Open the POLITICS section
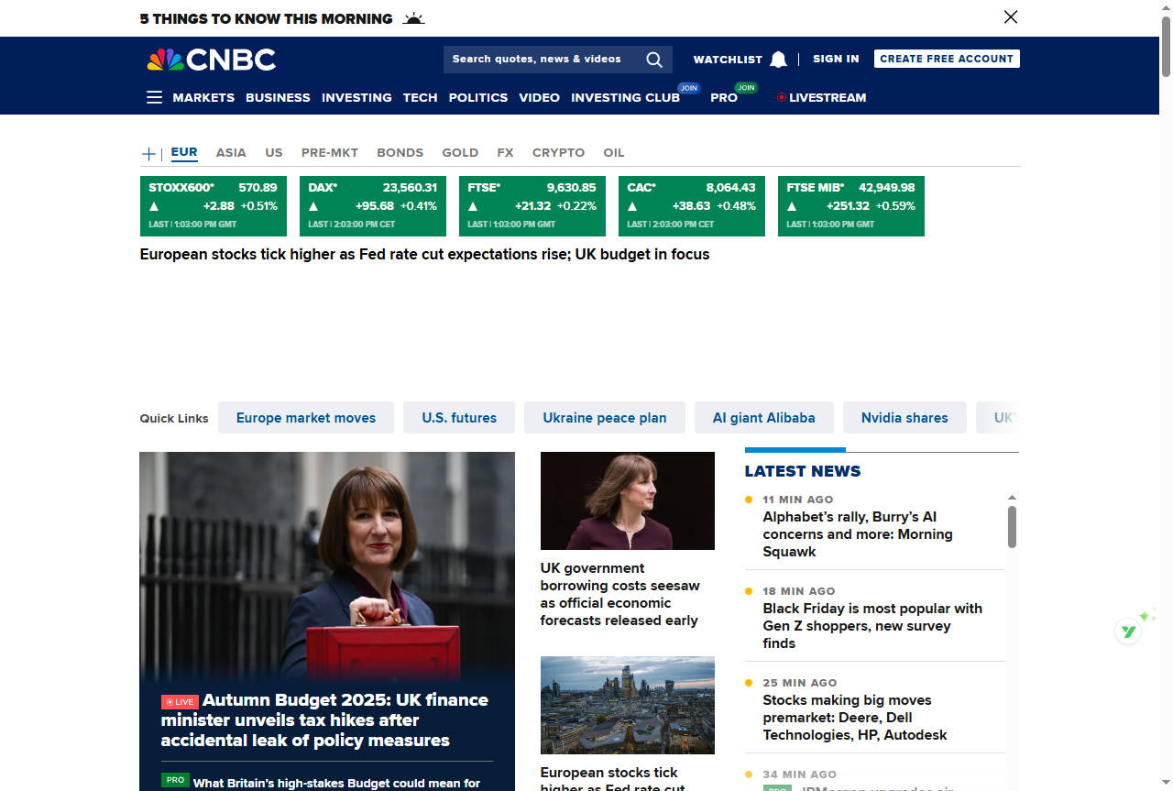The height and width of the screenshot is (791, 1173). [477, 97]
